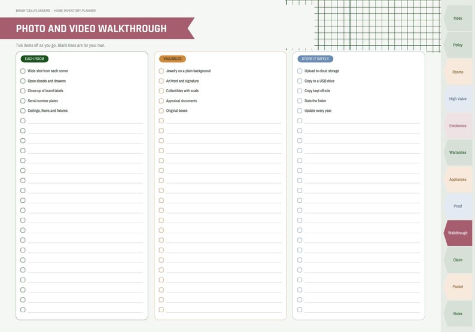Image resolution: width=475 pixels, height=332 pixels.
Task: Check off 'Serial number plates'
Action: click(x=23, y=101)
